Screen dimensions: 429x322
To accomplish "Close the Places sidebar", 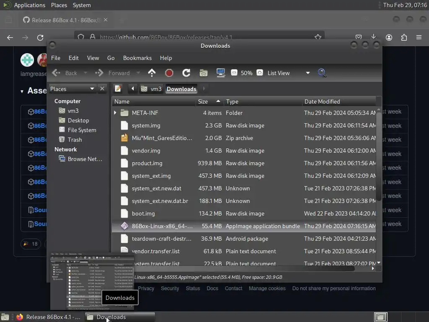I will point(102,89).
